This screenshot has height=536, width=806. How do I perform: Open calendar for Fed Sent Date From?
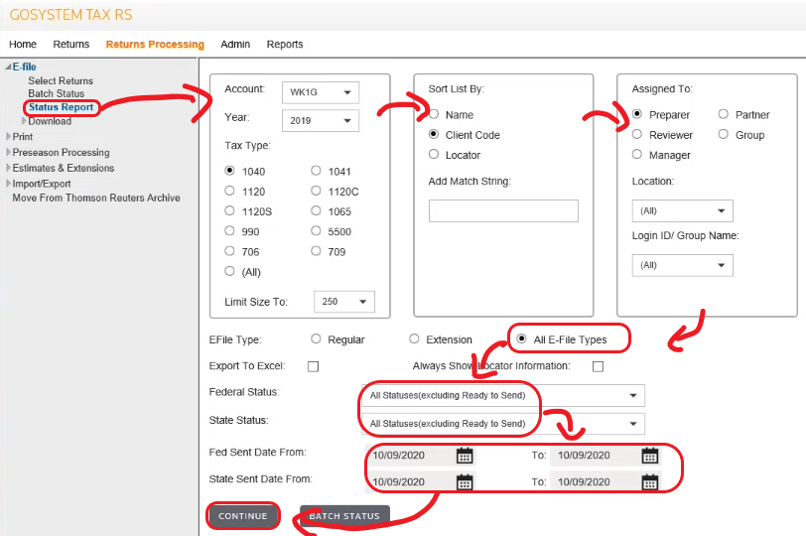click(465, 456)
